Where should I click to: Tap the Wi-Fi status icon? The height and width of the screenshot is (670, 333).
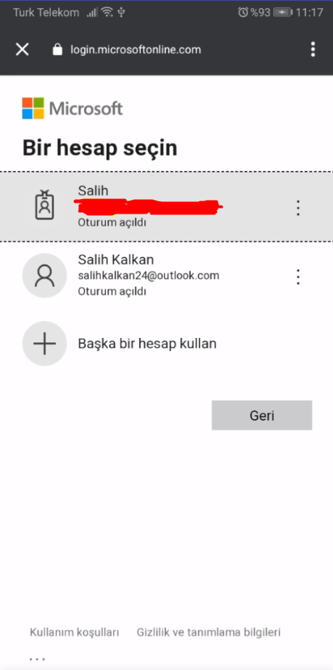point(107,12)
